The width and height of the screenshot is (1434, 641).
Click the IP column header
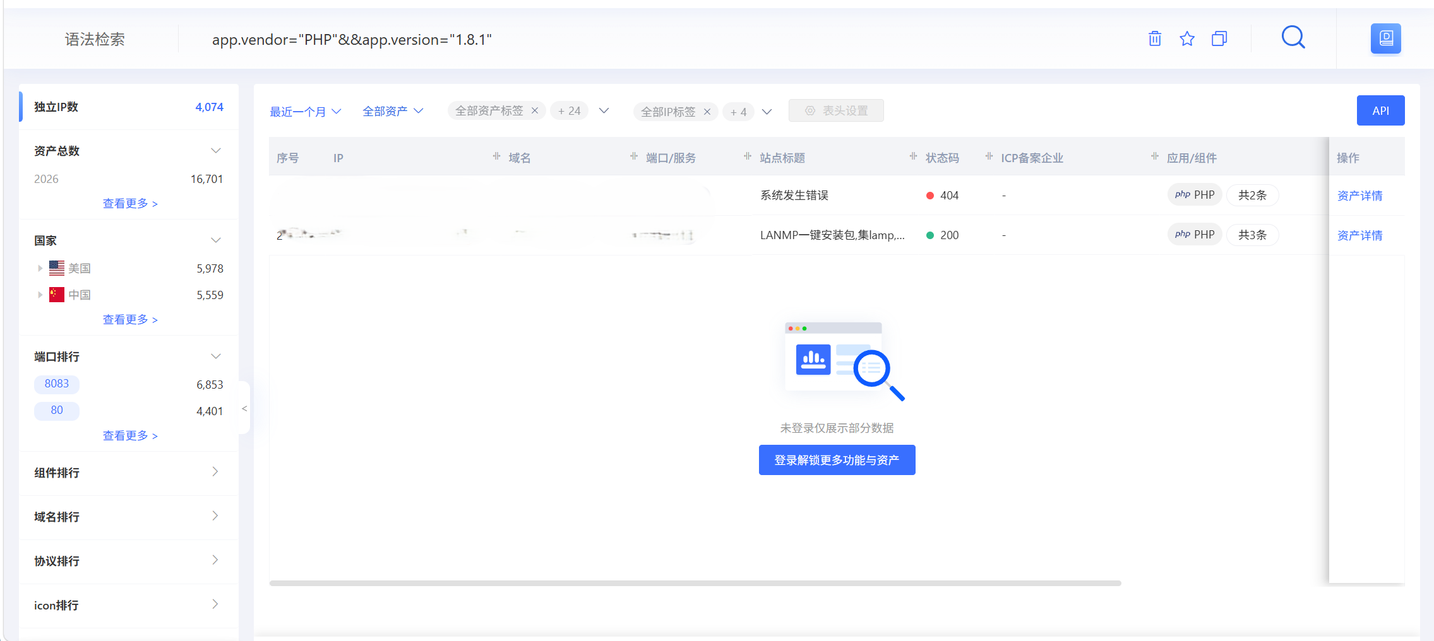click(338, 158)
